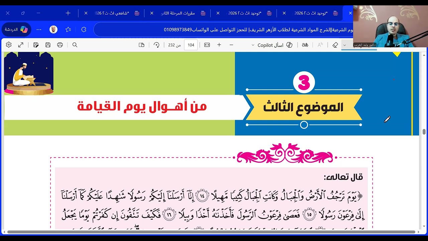
Task: Zoom in with the plus icon
Action: click(219, 45)
